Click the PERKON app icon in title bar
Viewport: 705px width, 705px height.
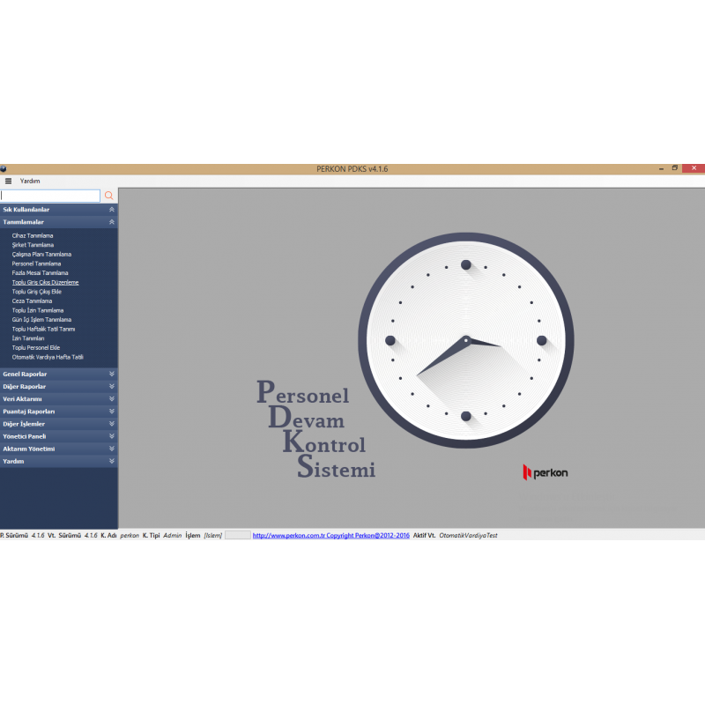click(4, 169)
